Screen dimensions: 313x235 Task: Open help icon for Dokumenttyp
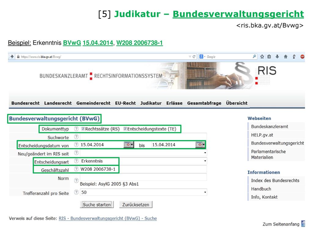[76, 129]
